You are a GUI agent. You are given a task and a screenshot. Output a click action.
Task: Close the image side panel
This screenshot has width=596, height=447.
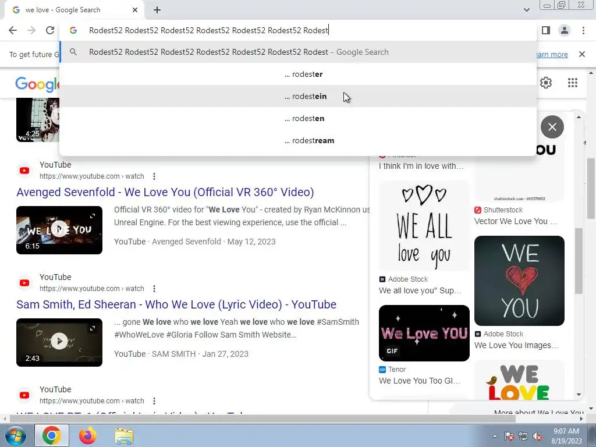(x=552, y=127)
